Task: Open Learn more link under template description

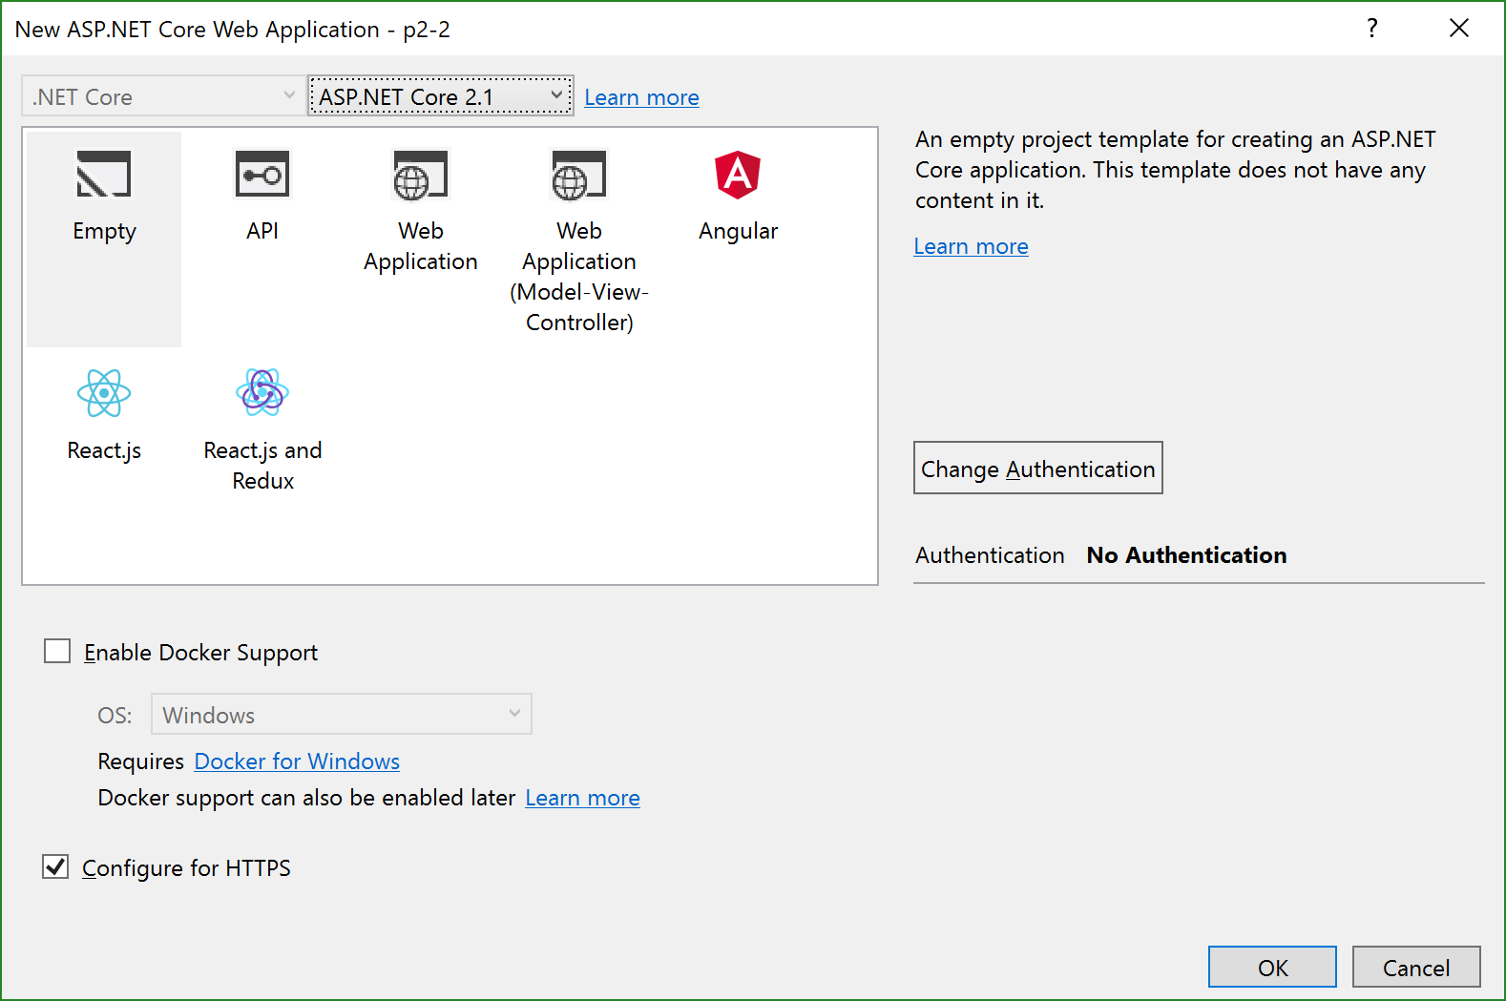Action: click(971, 246)
